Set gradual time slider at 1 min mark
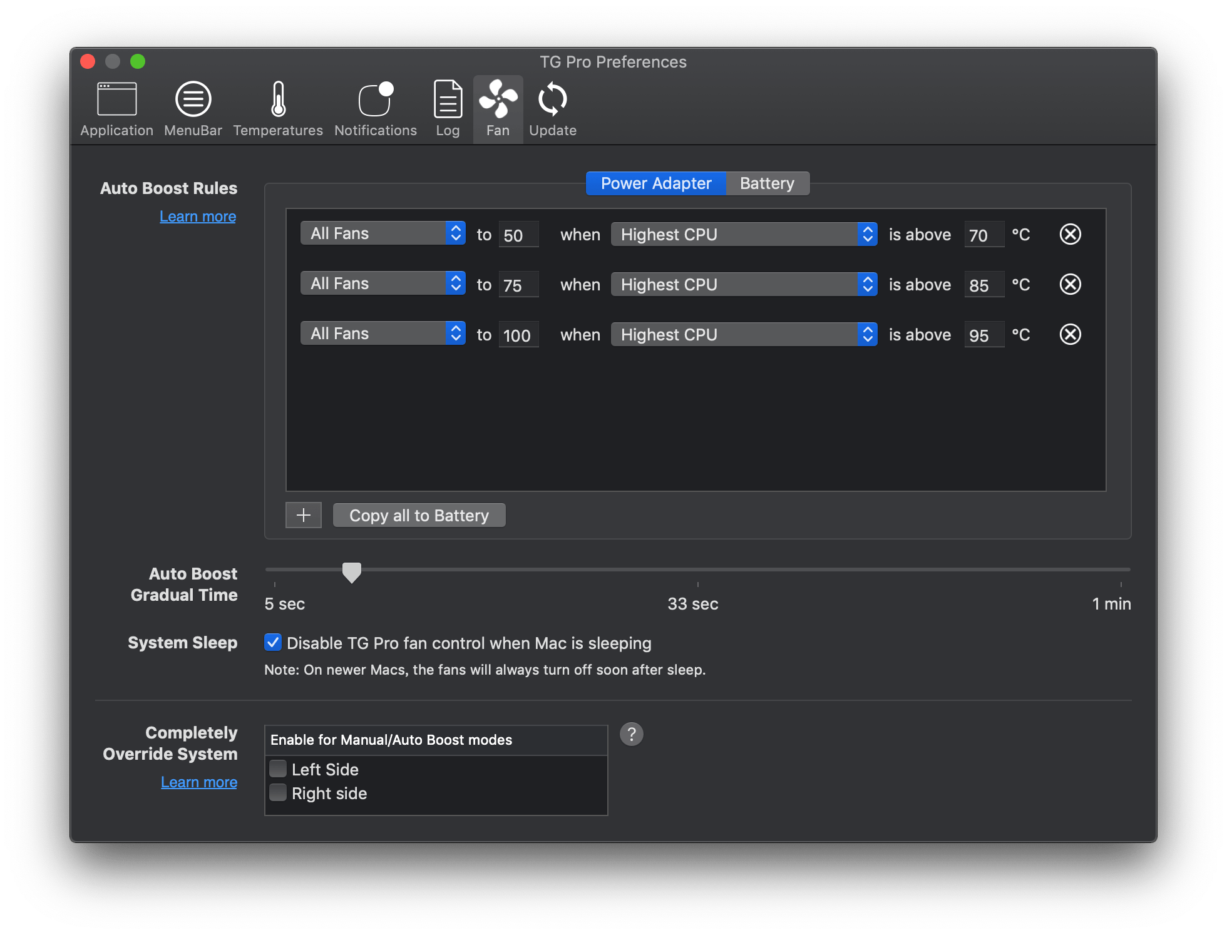This screenshot has height=935, width=1227. pos(1121,570)
